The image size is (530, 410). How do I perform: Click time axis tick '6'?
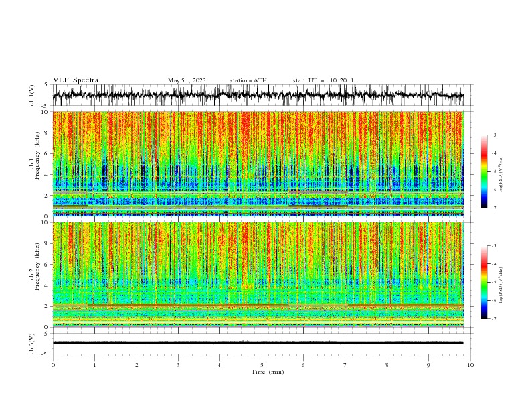[x=303, y=365]
